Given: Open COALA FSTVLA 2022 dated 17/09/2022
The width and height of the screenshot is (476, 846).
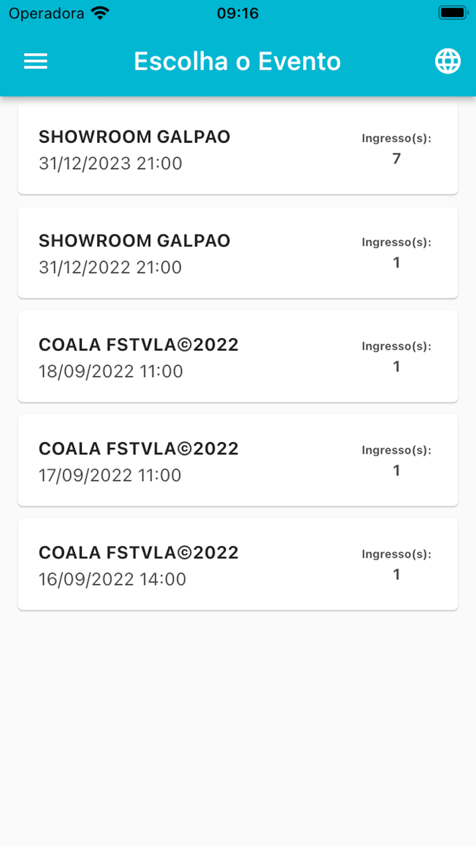Looking at the screenshot, I should pyautogui.click(x=237, y=460).
